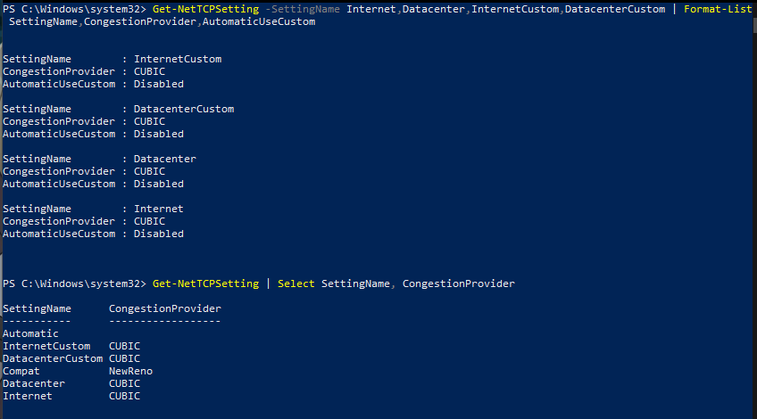This screenshot has width=757, height=419.
Task: Click CUBIC provider under Datacenter list entry
Action: pos(150,171)
